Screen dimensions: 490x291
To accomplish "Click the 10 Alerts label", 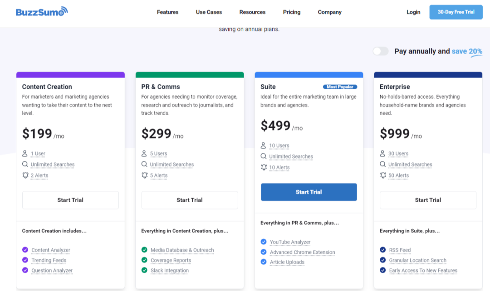I will pyautogui.click(x=279, y=167).
